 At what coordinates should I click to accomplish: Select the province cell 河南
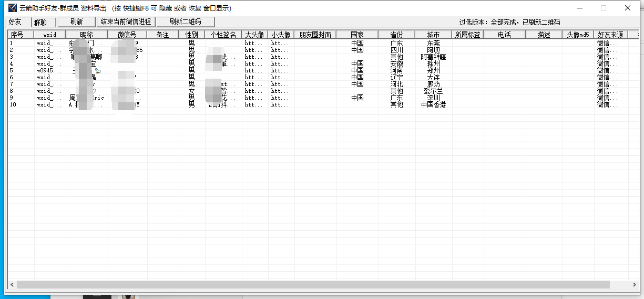pos(397,70)
